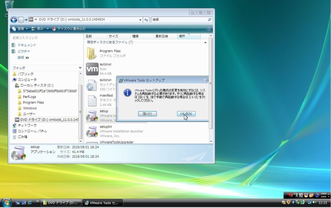
Task: Sort by サイズ column header
Action: click(118, 36)
